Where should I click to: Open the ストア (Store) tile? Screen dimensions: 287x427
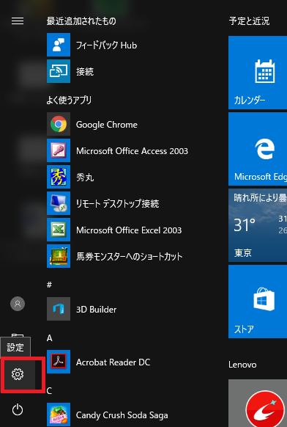coord(258,302)
